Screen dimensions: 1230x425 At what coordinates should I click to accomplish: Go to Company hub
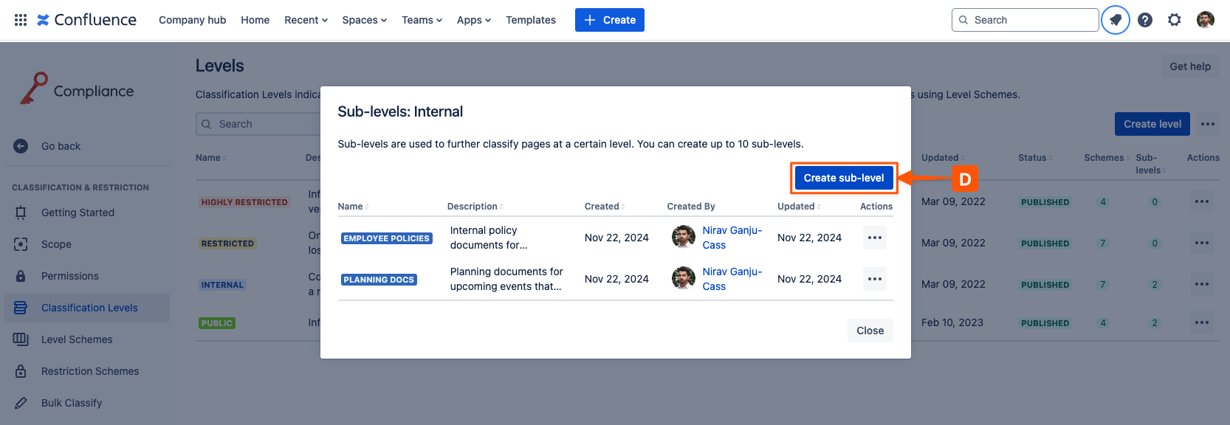coord(192,20)
